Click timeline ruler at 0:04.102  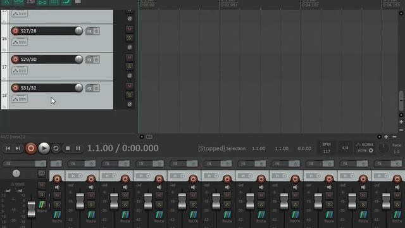coord(310,5)
